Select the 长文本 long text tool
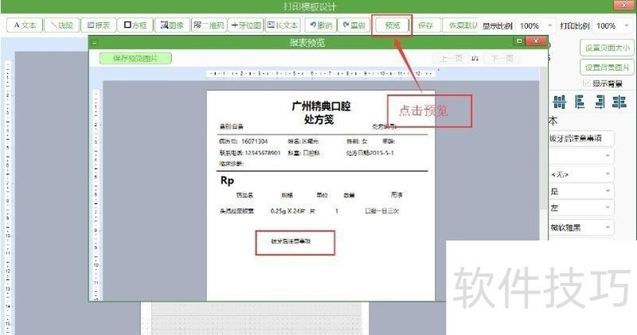 click(283, 25)
